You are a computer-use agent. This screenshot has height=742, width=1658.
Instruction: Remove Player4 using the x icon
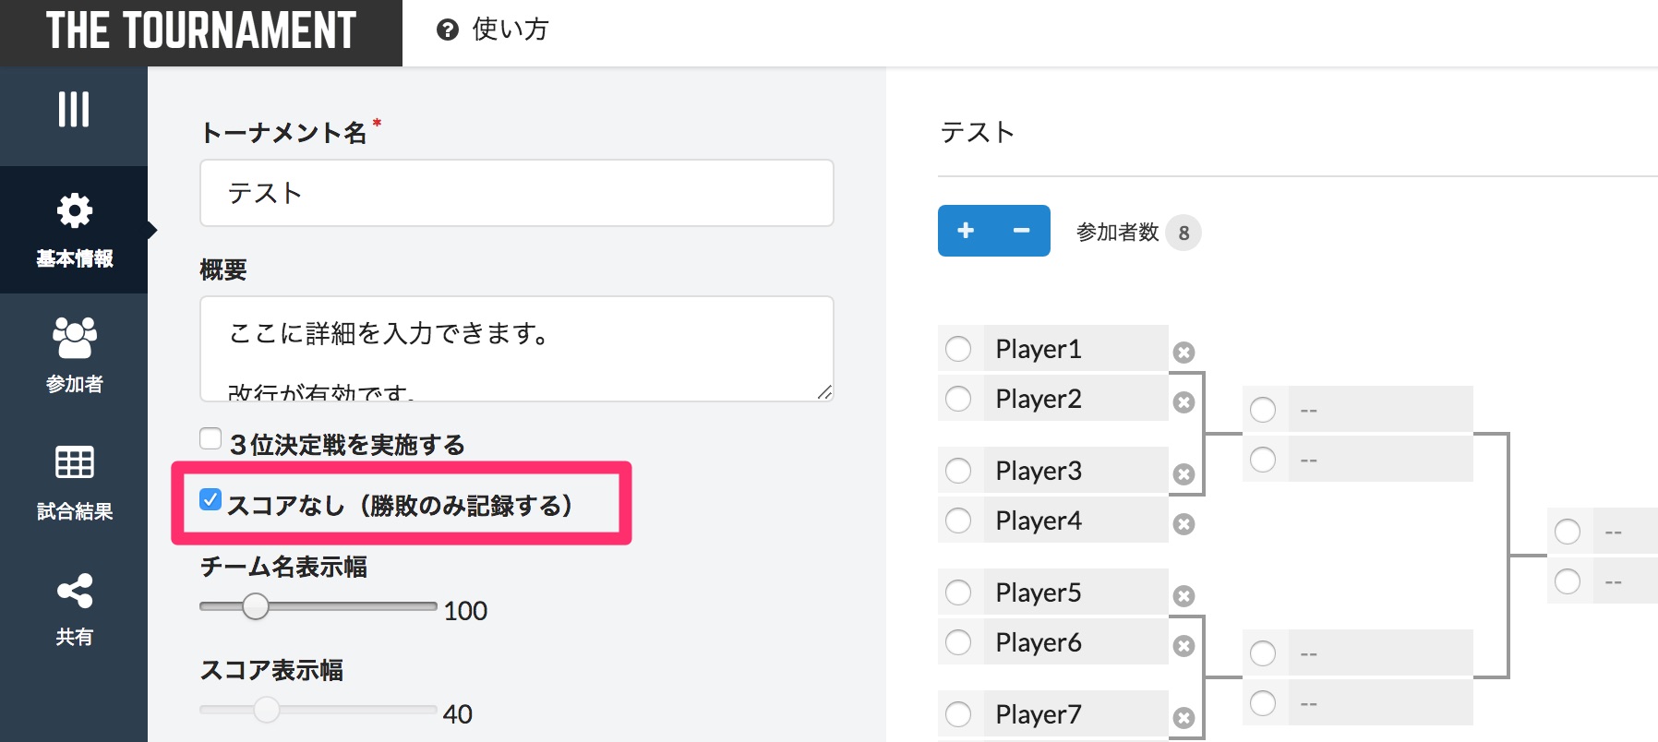point(1183,524)
